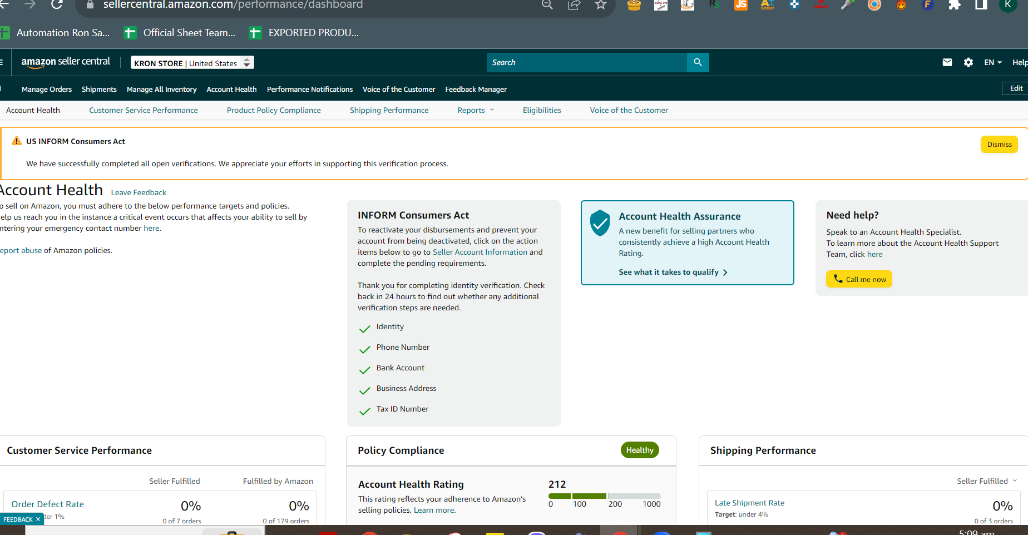The width and height of the screenshot is (1028, 535).
Task: Click the Healthy status badge
Action: (x=640, y=450)
